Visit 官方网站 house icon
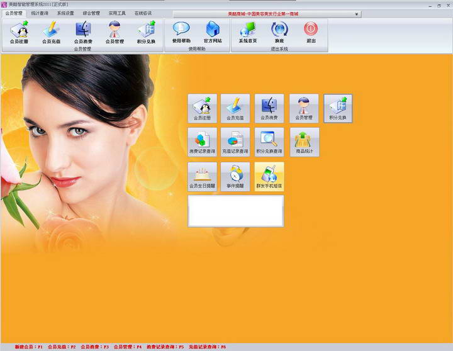 [213, 32]
